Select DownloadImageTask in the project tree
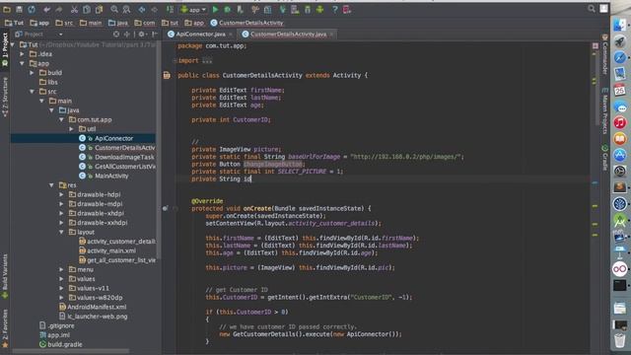This screenshot has width=631, height=355. [124, 157]
